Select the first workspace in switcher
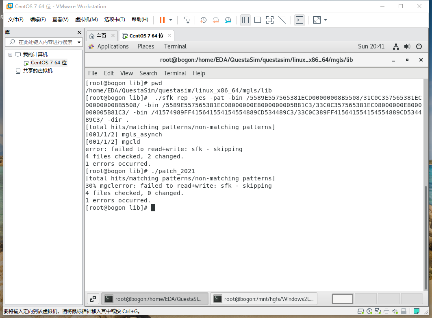 [x=343, y=299]
